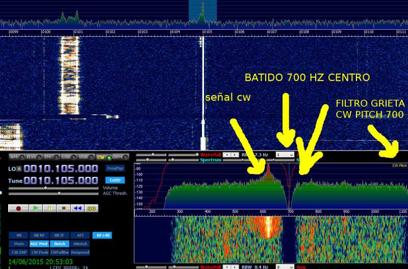Screen dimensions: 408x269
Task: Open the FreqMgr frequency manager
Action: point(115,168)
